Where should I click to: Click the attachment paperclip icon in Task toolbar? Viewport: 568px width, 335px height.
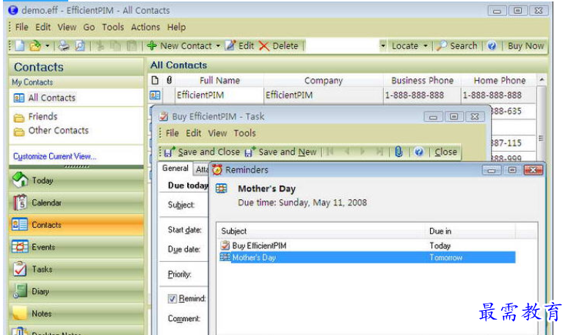point(398,152)
